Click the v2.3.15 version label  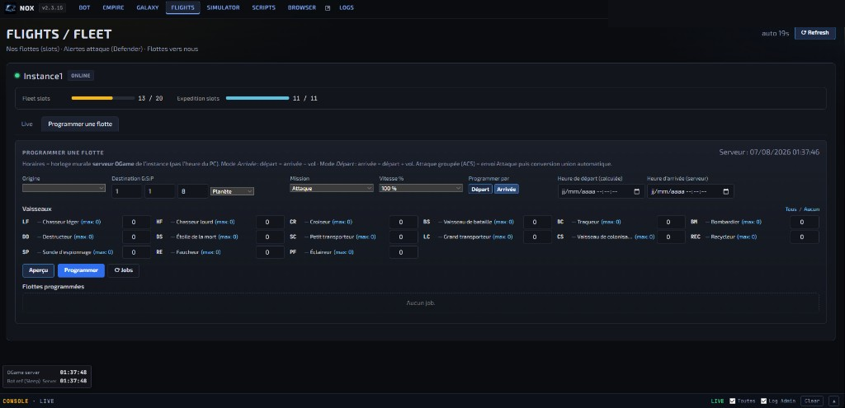[x=52, y=7]
